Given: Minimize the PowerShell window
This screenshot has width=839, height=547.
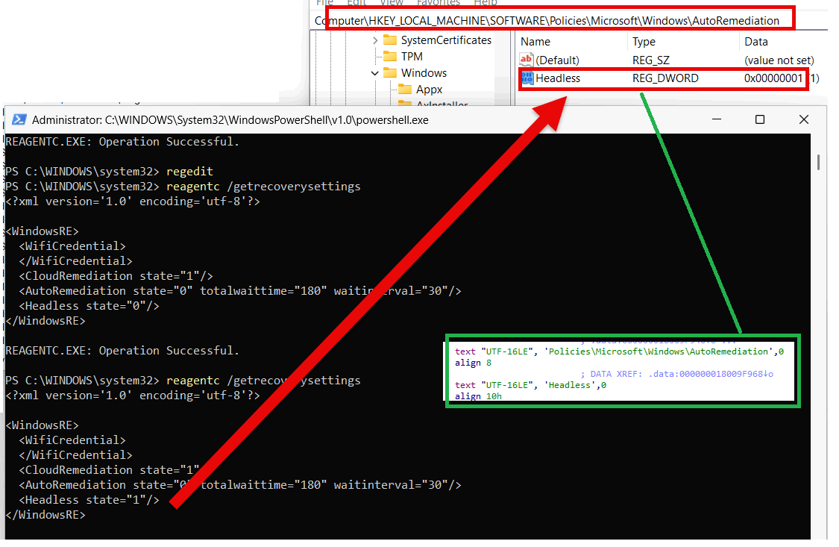Looking at the screenshot, I should (717, 119).
